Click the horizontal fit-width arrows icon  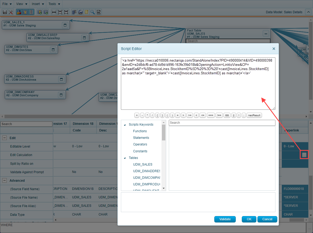54,12
